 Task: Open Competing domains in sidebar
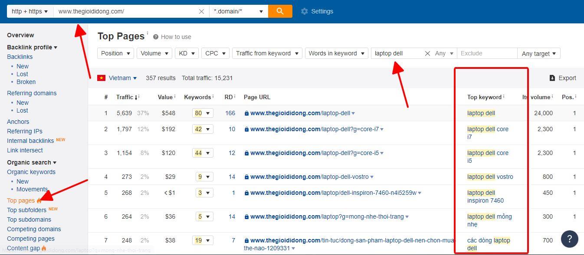34,229
